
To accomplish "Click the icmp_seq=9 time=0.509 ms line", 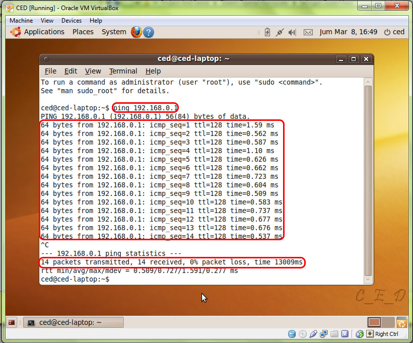I will pyautogui.click(x=159, y=193).
